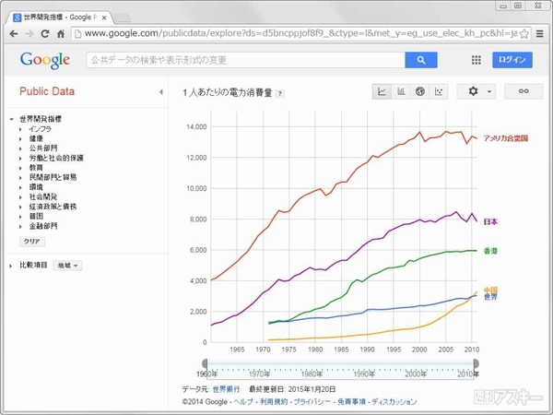Click the browser back arrow
This screenshot has height=415, width=553.
click(14, 34)
